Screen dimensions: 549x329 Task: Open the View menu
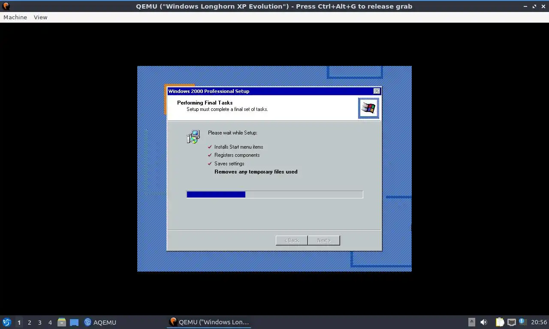pyautogui.click(x=40, y=17)
